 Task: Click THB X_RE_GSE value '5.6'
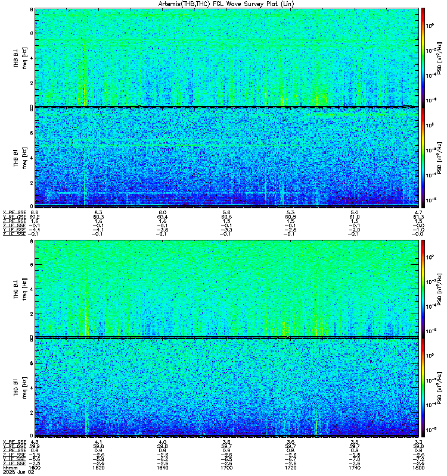click(x=226, y=212)
